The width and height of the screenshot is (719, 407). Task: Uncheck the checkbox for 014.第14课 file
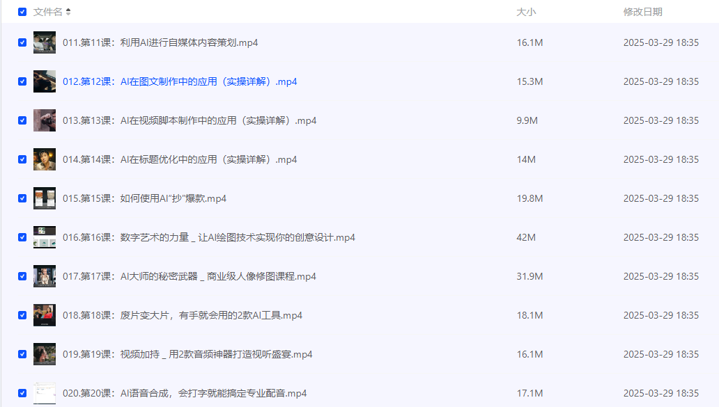tap(22, 159)
